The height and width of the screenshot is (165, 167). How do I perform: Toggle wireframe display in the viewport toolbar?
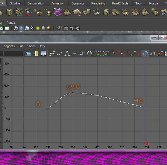click(16, 28)
